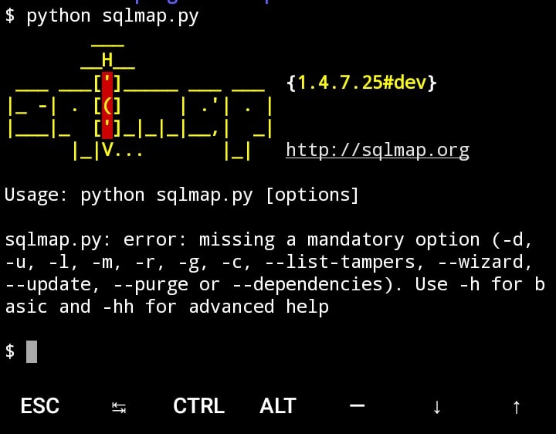Tap the ESC key in the extra keys row
Viewport: 556px width, 434px height.
point(39,406)
